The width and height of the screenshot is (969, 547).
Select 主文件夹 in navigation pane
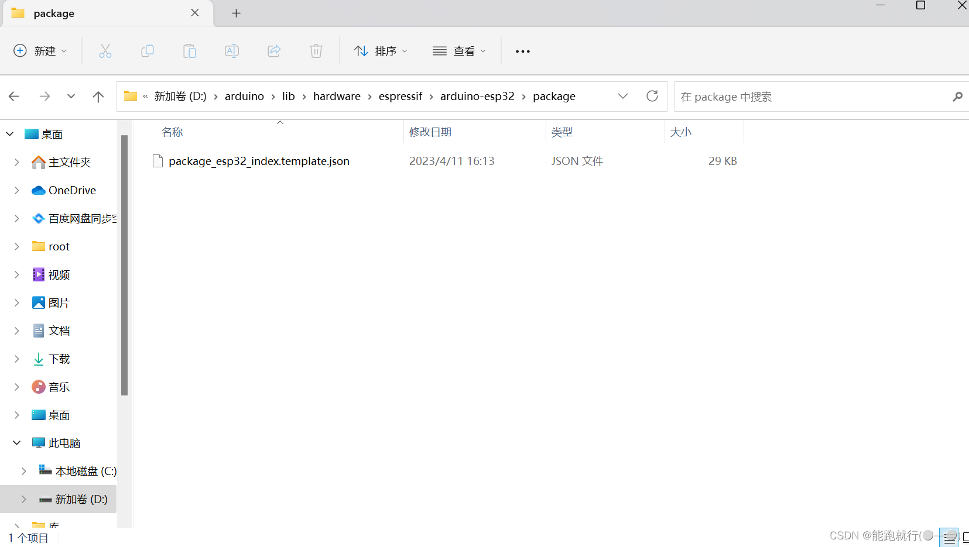pos(70,162)
